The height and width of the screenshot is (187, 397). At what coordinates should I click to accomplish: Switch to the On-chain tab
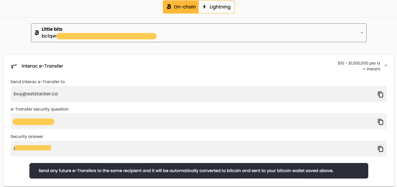coord(181,7)
